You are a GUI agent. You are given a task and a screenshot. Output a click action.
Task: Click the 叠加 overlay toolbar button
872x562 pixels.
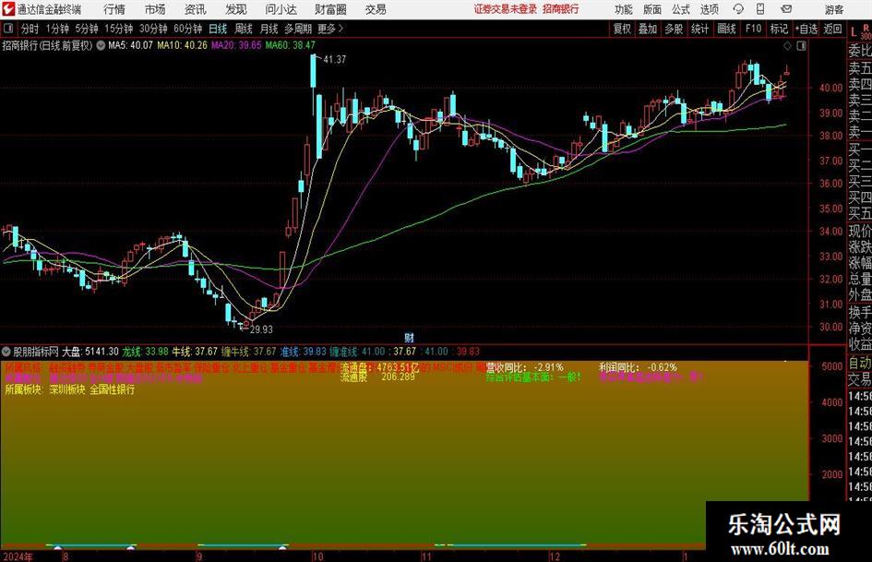click(648, 29)
